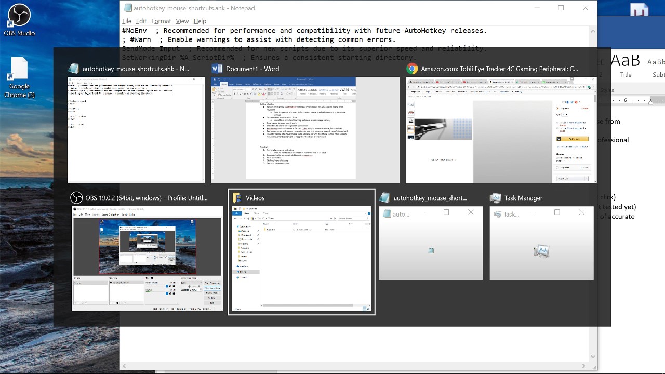This screenshot has width=665, height=374.
Task: Select the highlighted Videos folder thumbnail
Action: pyautogui.click(x=301, y=259)
